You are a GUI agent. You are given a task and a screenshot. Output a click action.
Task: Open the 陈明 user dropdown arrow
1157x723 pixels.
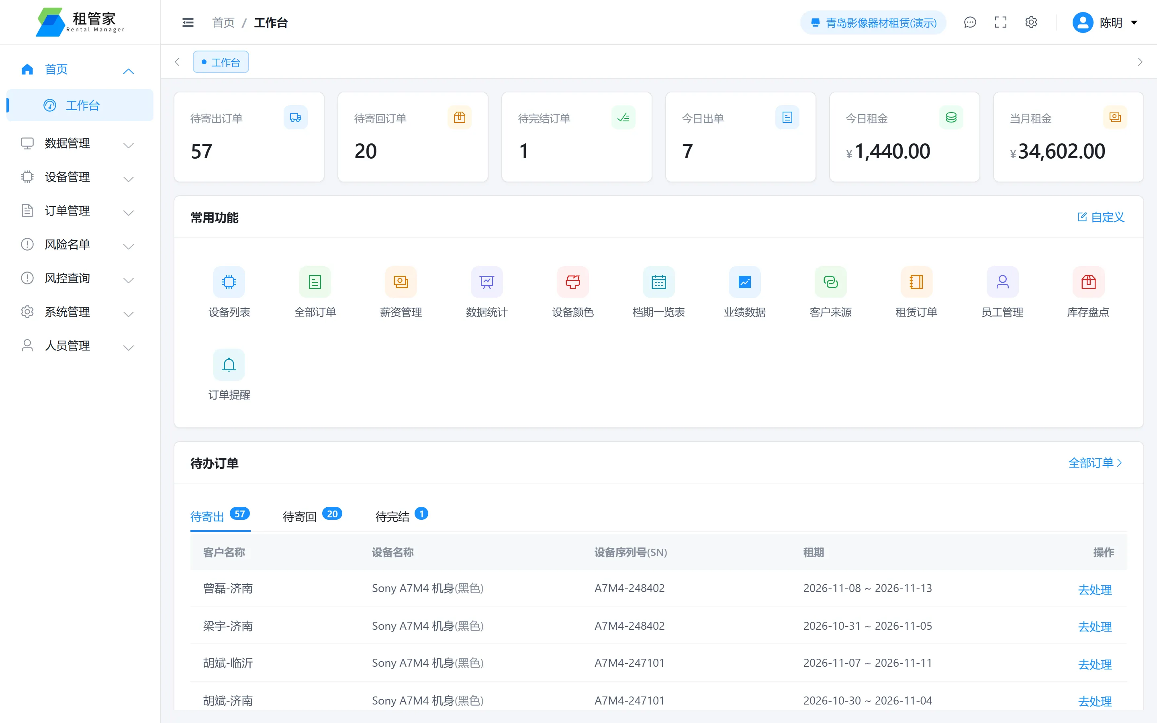point(1134,22)
